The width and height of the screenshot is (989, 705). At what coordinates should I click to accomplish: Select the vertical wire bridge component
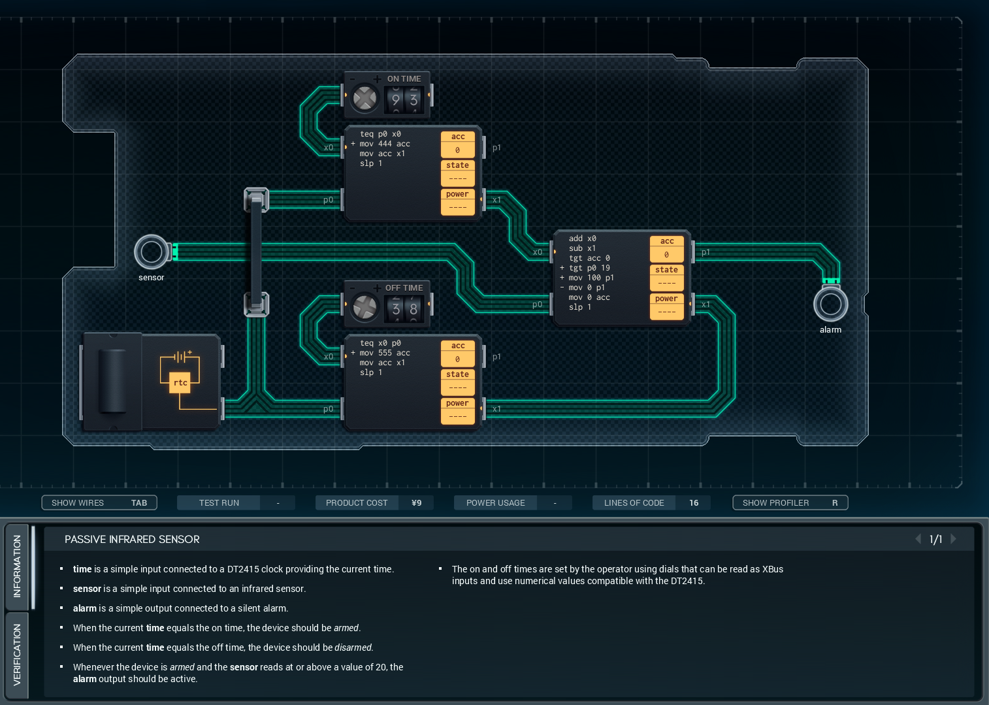point(256,252)
